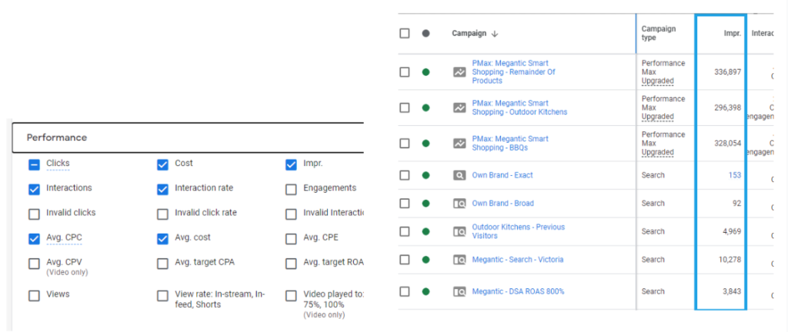The height and width of the screenshot is (332, 788).
Task: Enable the Engagements column checkbox
Action: pyautogui.click(x=291, y=189)
